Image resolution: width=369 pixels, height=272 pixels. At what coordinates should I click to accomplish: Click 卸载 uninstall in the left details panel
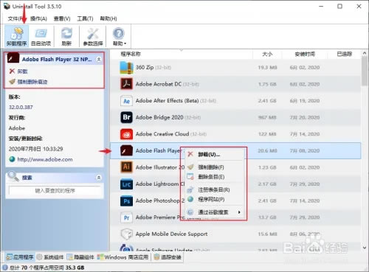click(x=22, y=72)
